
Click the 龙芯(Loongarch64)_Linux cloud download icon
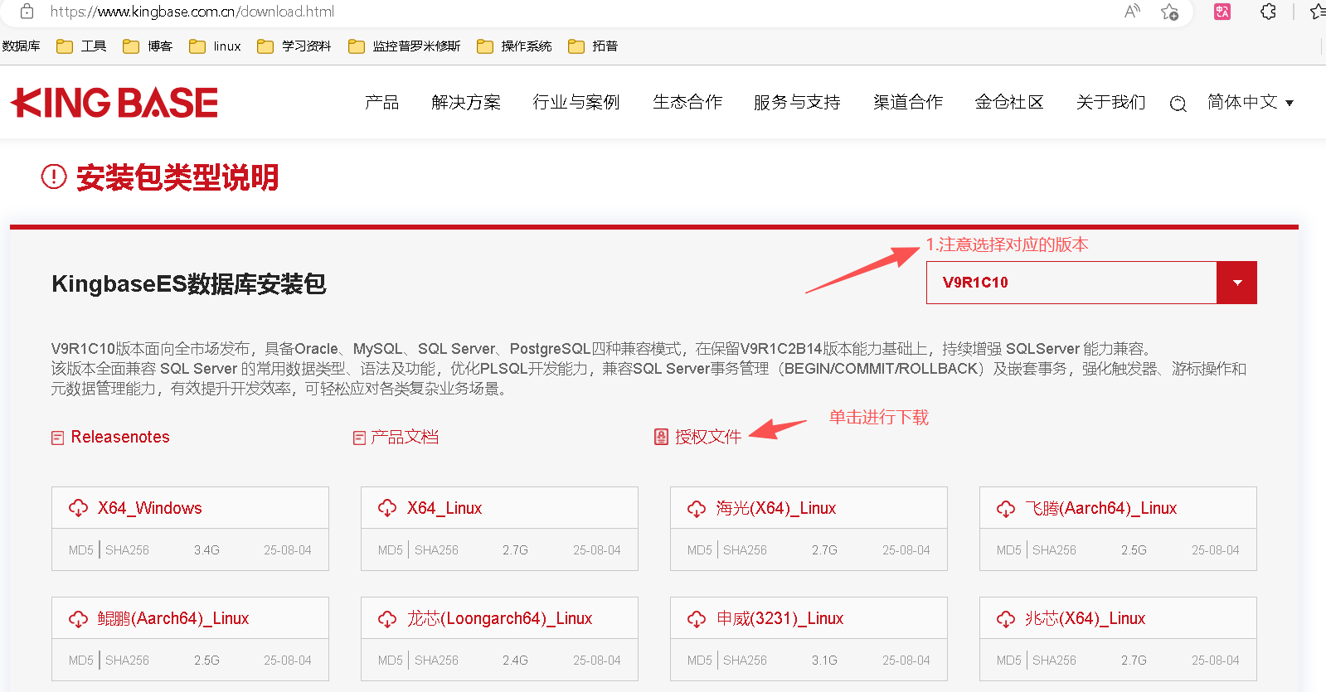pos(387,618)
